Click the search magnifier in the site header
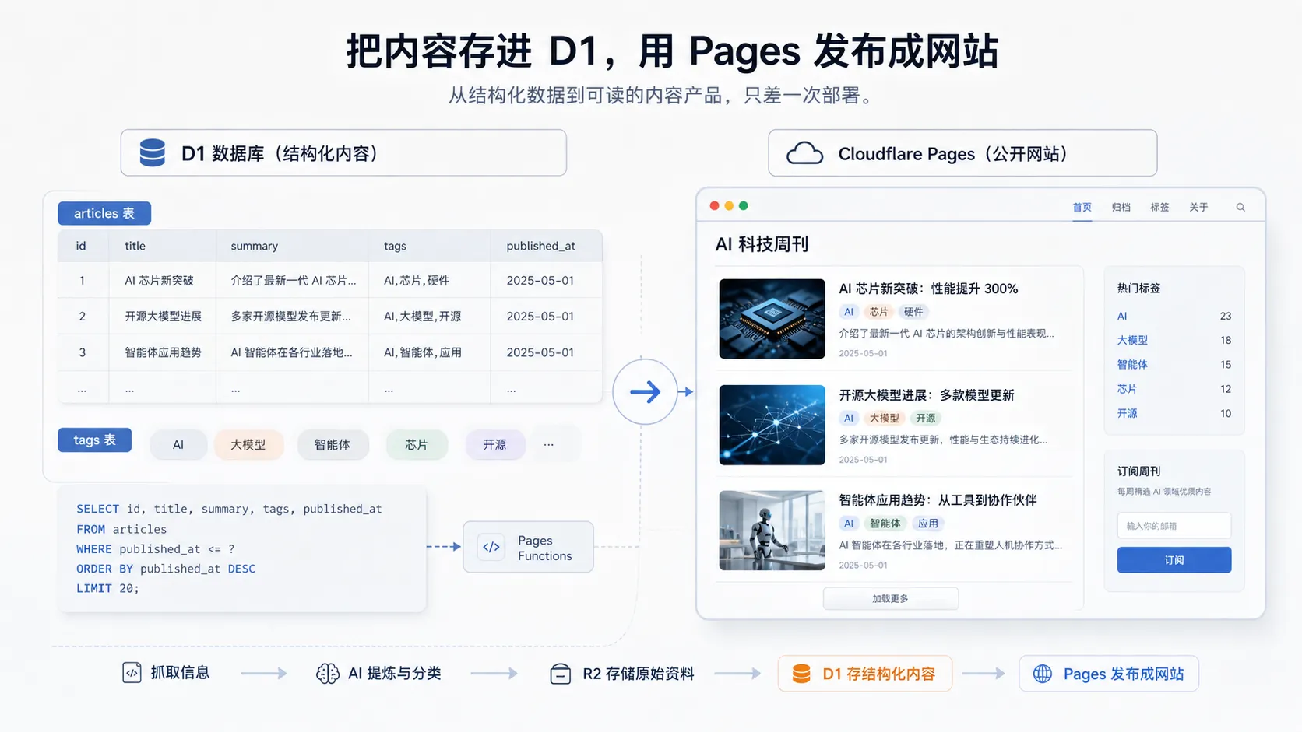 click(1240, 208)
